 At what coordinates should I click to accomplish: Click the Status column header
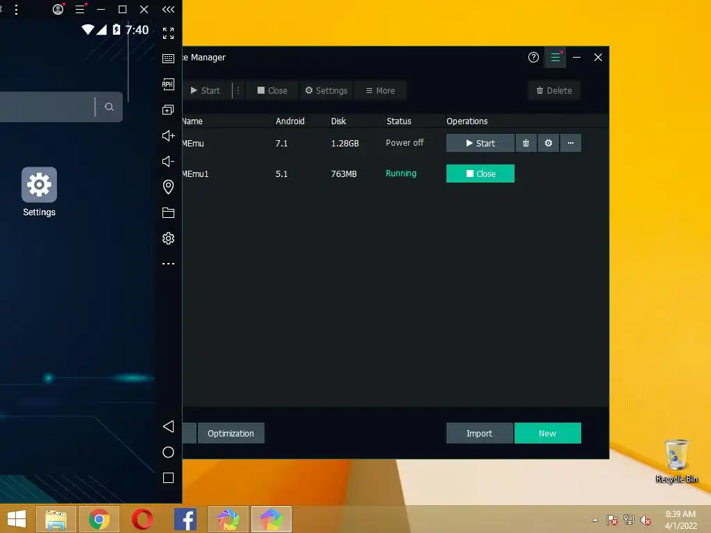tap(399, 121)
